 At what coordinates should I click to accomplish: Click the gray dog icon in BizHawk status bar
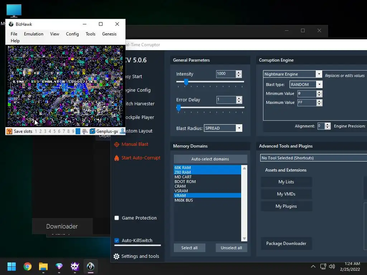pos(85,131)
